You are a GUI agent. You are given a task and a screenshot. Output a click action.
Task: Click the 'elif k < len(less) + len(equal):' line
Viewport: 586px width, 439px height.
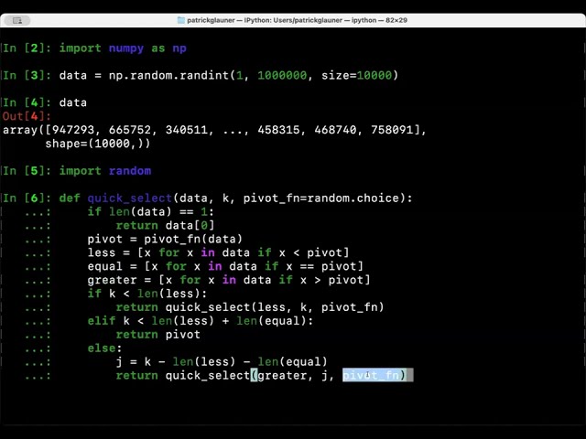pyautogui.click(x=200, y=321)
